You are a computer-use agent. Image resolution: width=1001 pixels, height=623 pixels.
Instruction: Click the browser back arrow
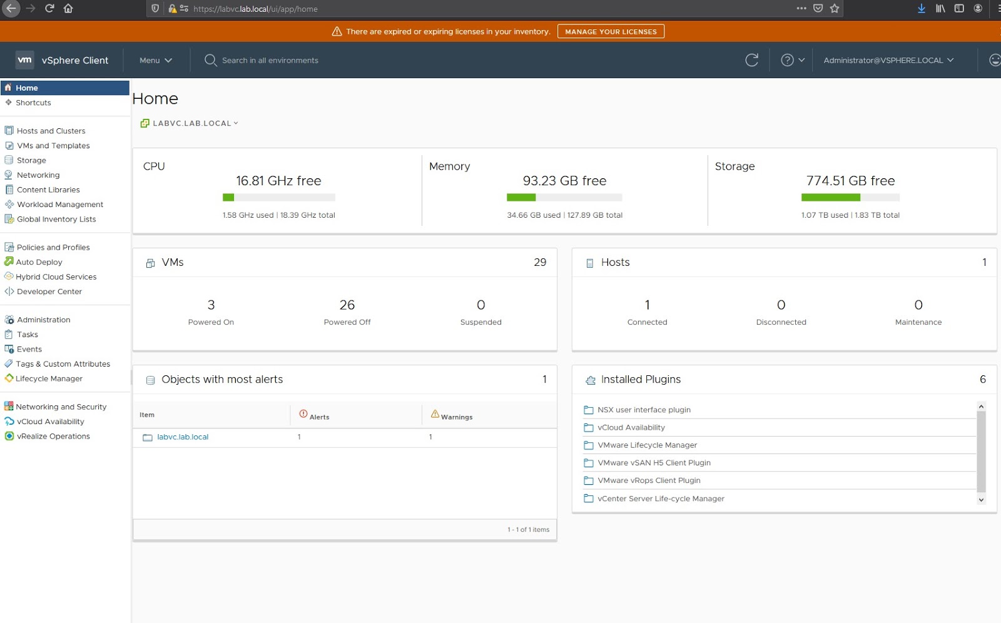click(11, 9)
